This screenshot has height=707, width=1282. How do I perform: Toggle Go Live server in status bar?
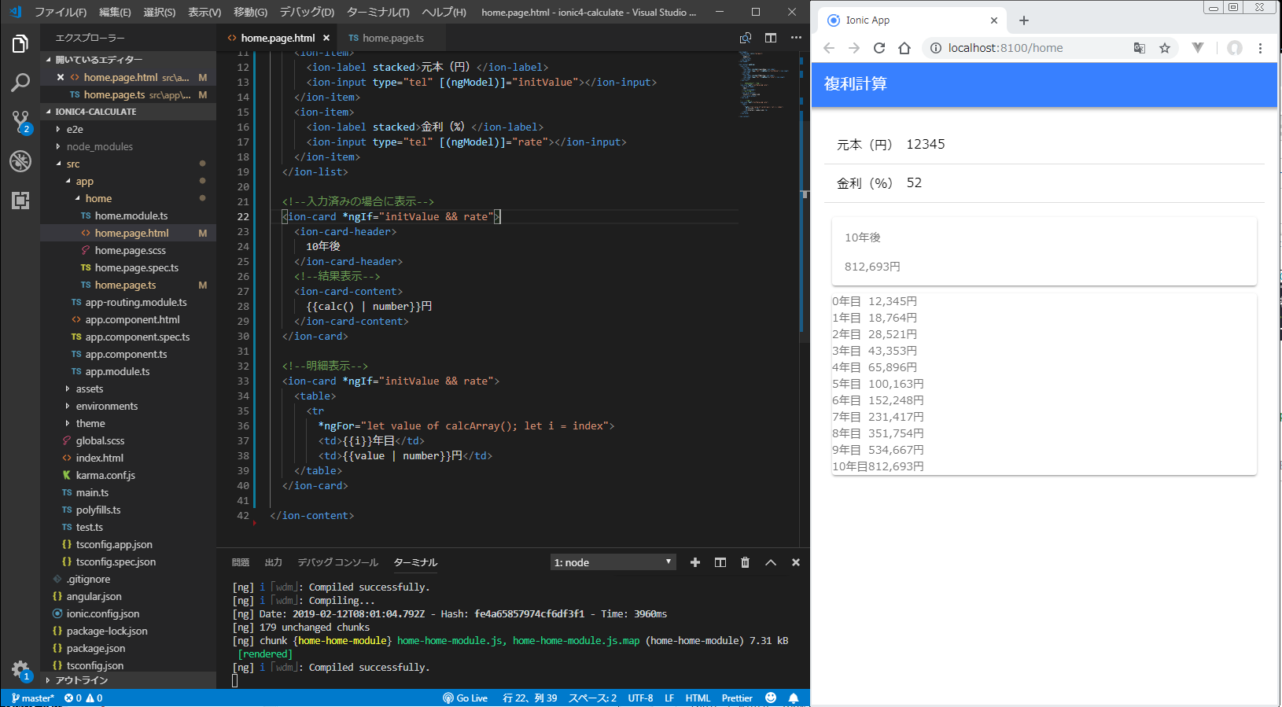pyautogui.click(x=466, y=698)
